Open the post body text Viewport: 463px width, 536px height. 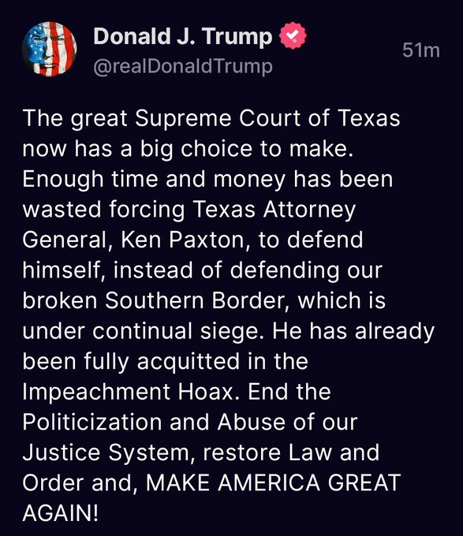click(x=229, y=315)
